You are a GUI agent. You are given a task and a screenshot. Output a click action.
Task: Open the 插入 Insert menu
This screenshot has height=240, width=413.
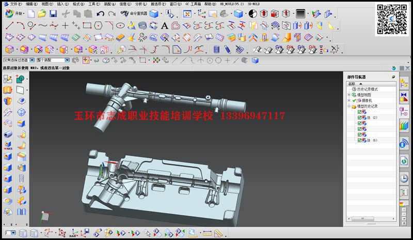tap(62, 4)
